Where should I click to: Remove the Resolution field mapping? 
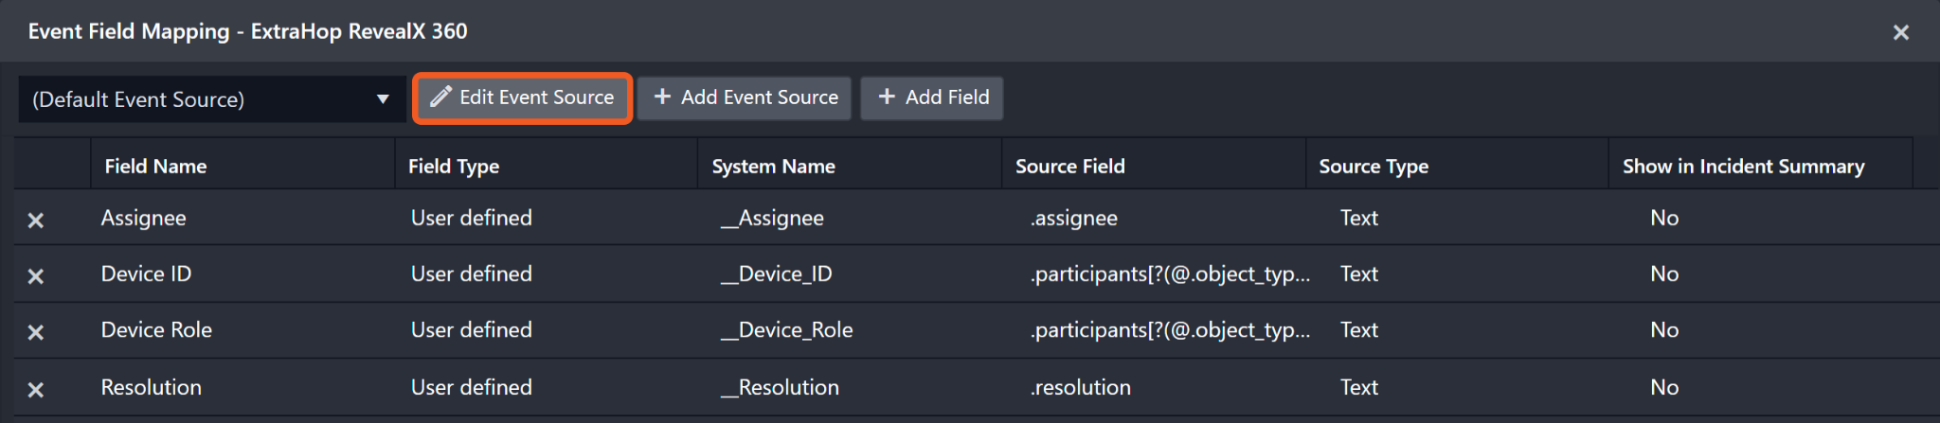36,389
